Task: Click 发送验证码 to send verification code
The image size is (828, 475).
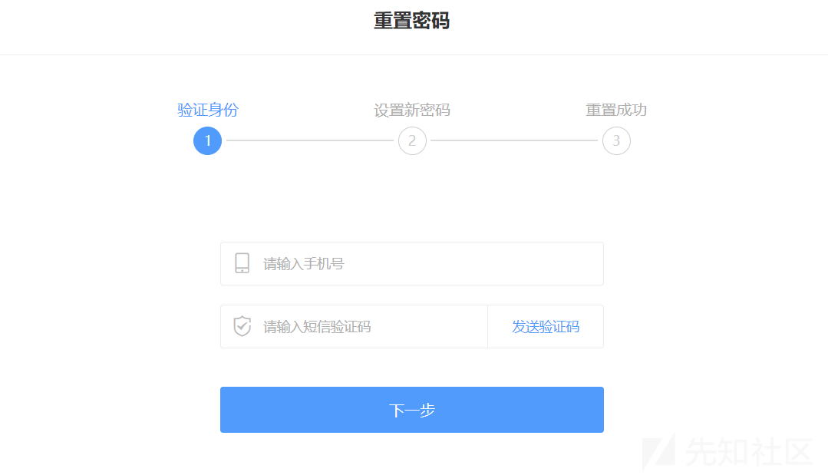Action: pyautogui.click(x=546, y=327)
